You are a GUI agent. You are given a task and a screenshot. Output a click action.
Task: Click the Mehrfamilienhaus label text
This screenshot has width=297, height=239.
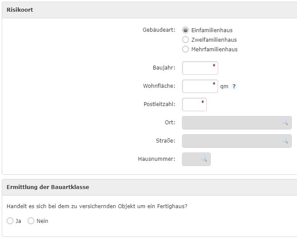(214, 49)
